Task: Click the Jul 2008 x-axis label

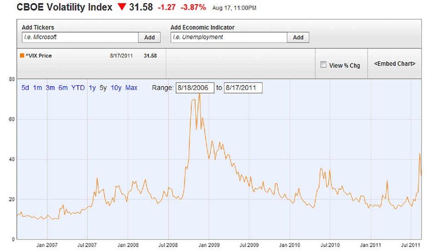Action: click(168, 245)
